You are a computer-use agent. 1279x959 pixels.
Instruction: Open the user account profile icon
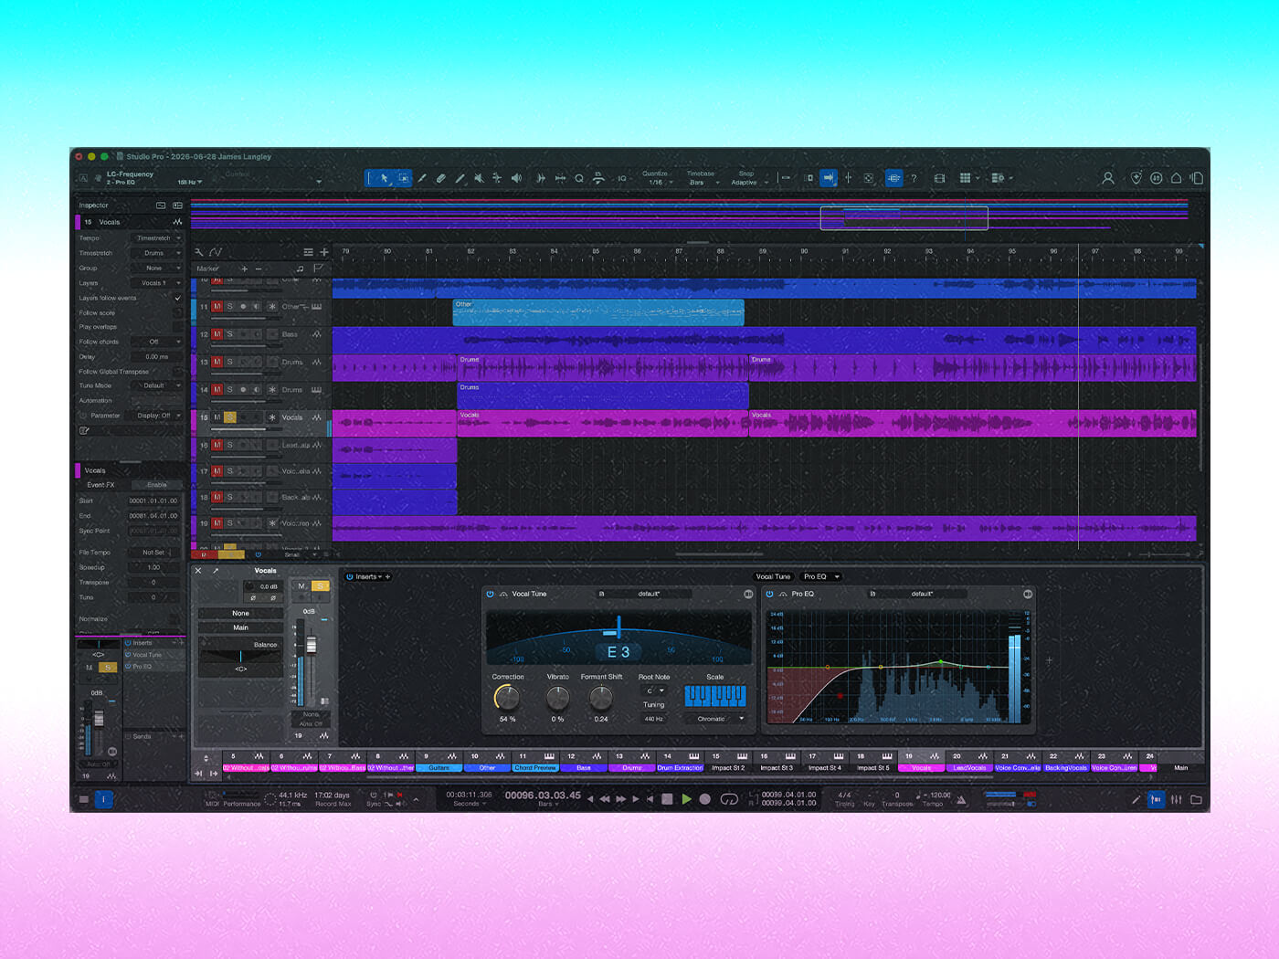click(x=1108, y=178)
